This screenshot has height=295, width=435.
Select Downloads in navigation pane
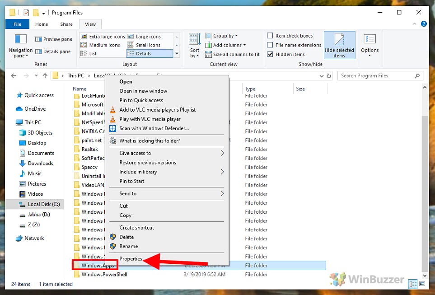pyautogui.click(x=36, y=163)
